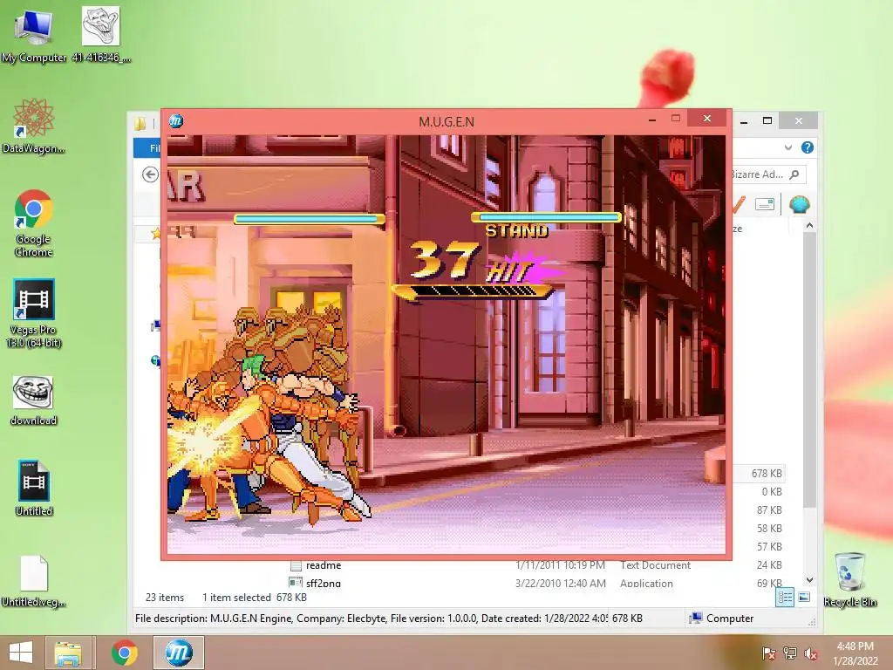Switch Explorer to details view button
This screenshot has height=670, width=893.
(x=784, y=597)
